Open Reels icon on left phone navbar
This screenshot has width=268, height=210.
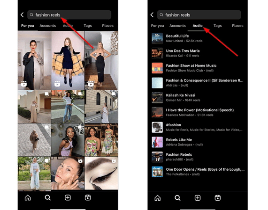pos(88,198)
